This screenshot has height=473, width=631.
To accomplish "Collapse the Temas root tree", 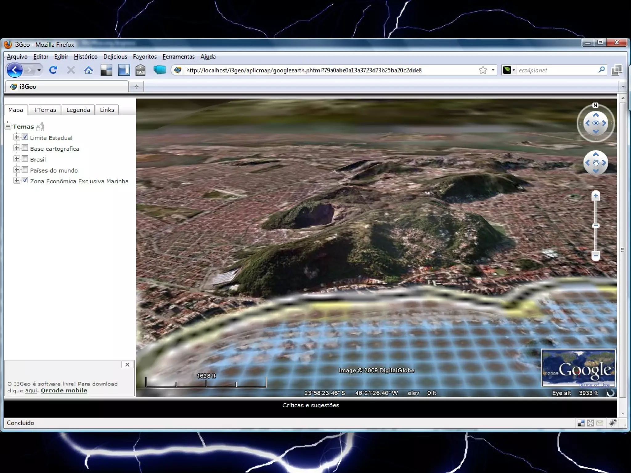I will coord(8,126).
